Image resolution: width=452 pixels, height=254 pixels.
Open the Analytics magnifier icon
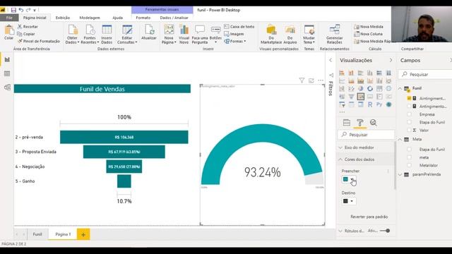pyautogui.click(x=374, y=123)
